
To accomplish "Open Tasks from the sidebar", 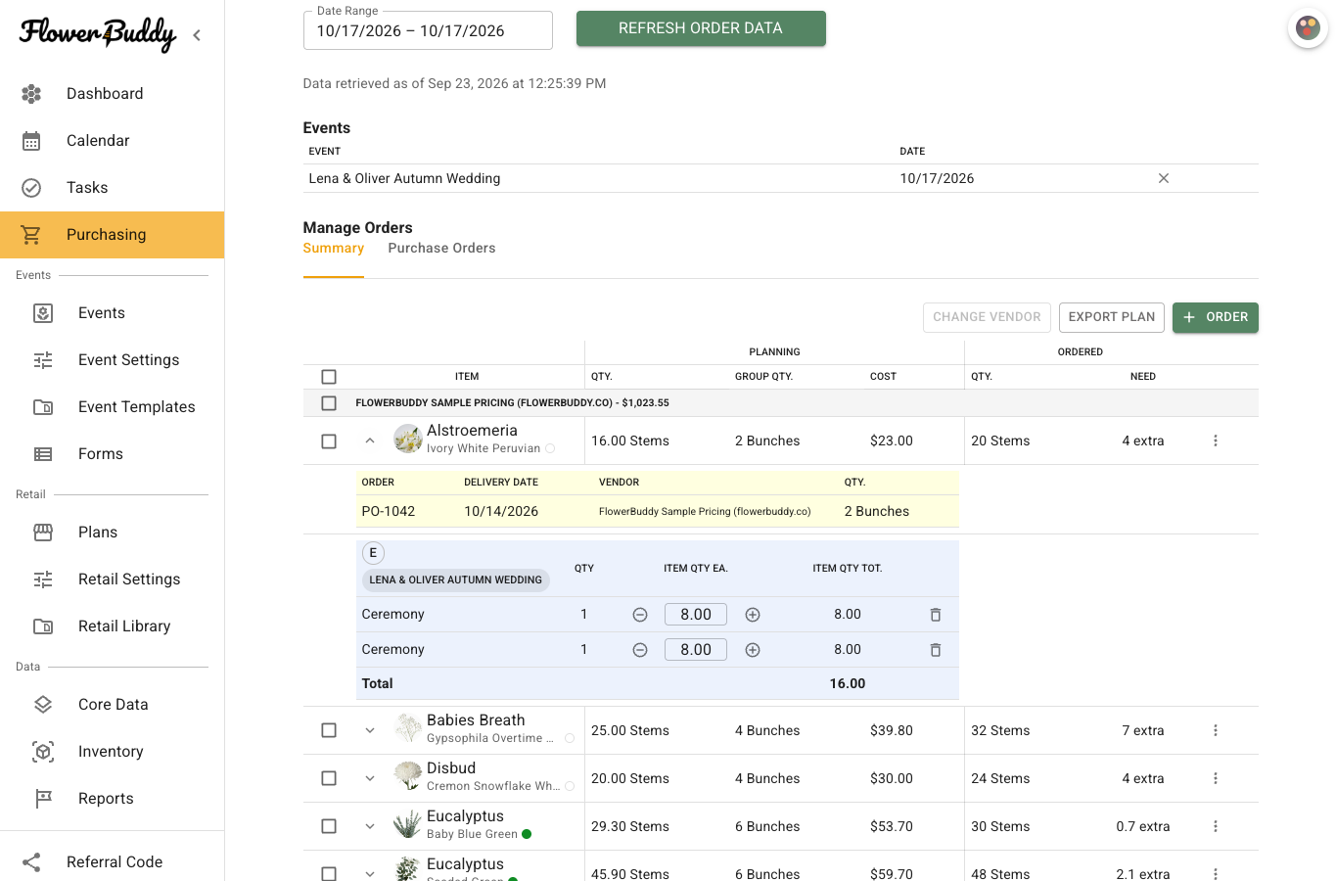I will click(x=112, y=188).
